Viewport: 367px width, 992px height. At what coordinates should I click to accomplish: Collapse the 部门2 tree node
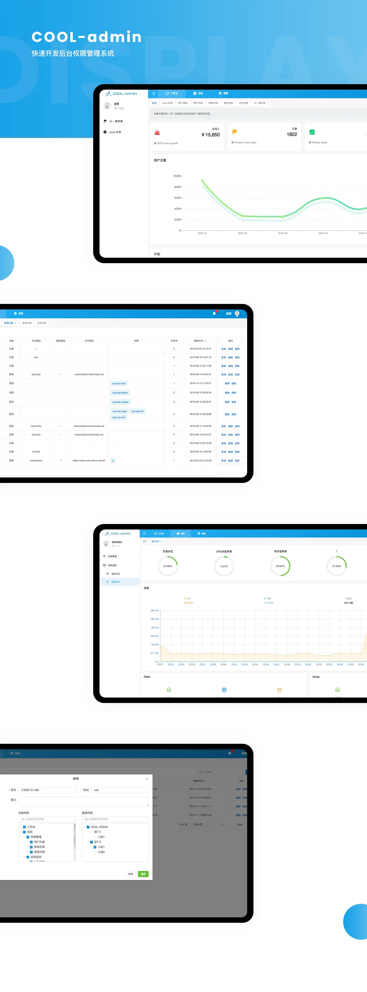pyautogui.click(x=88, y=842)
